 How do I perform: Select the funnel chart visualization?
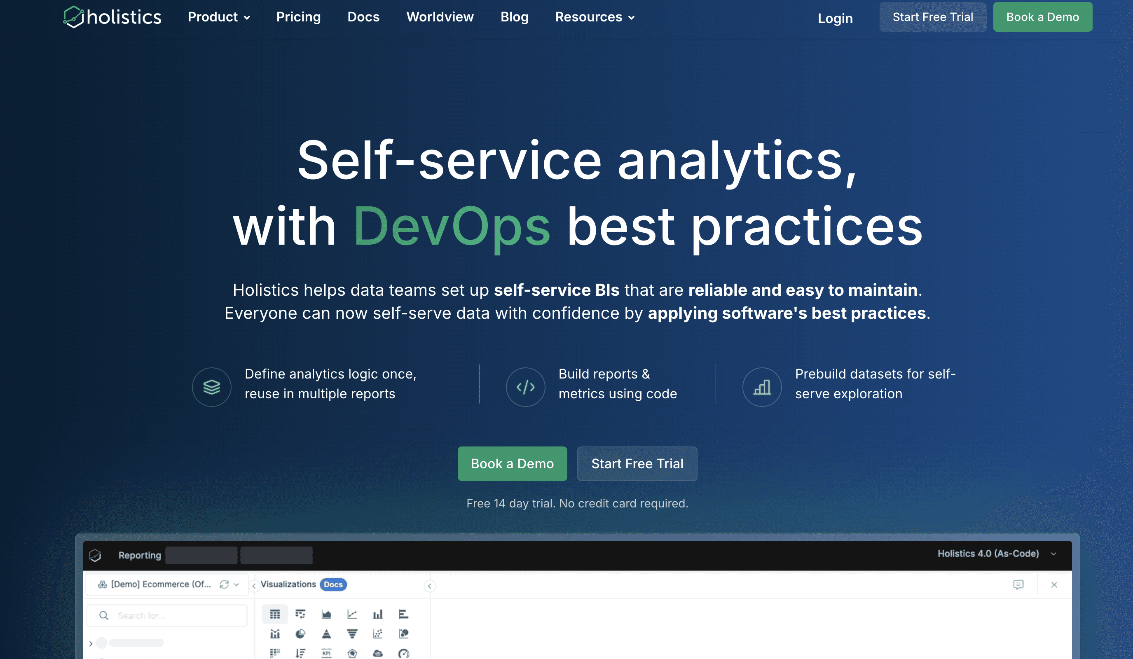tap(353, 634)
